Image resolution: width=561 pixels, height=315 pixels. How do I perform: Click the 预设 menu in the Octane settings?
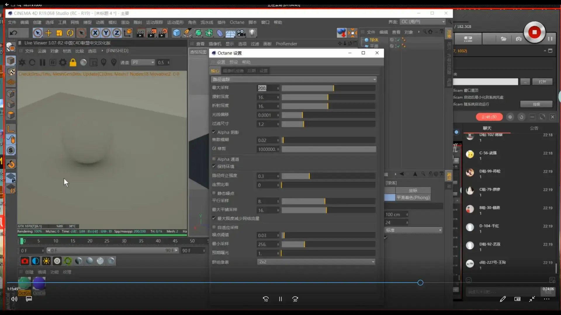coord(233,62)
